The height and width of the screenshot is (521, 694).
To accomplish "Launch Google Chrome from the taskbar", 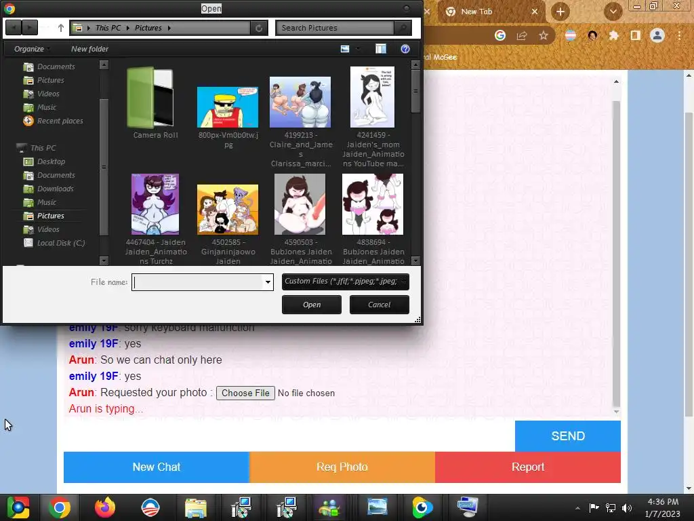I will point(60,507).
